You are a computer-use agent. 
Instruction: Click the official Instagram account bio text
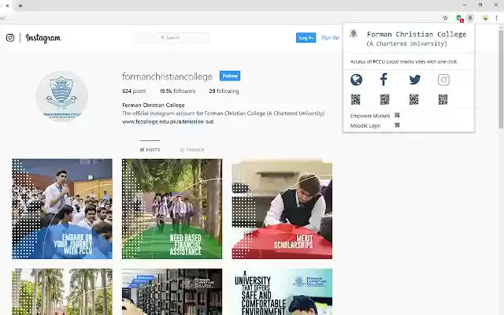point(223,113)
